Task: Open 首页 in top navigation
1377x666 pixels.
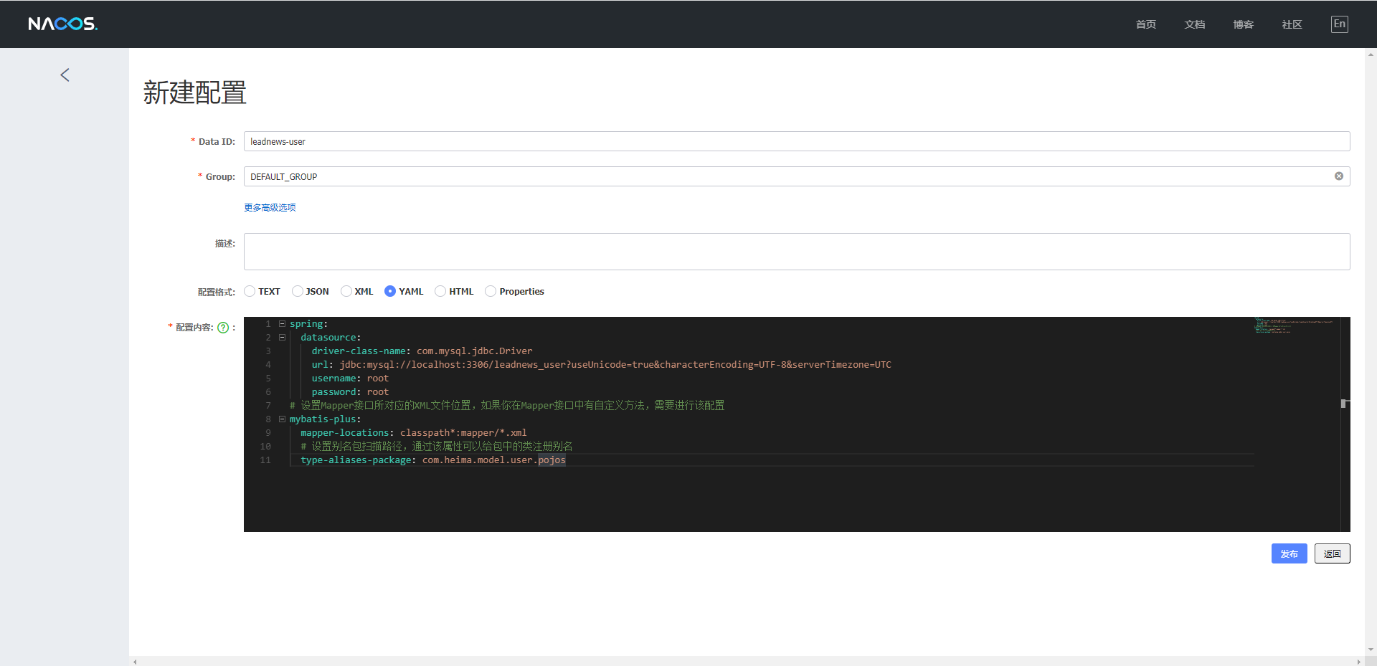Action: point(1145,24)
